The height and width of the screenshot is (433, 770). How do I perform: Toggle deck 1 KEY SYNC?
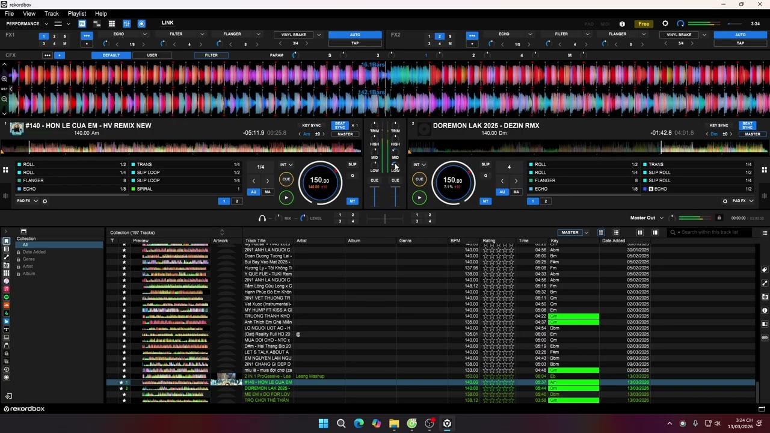(312, 125)
